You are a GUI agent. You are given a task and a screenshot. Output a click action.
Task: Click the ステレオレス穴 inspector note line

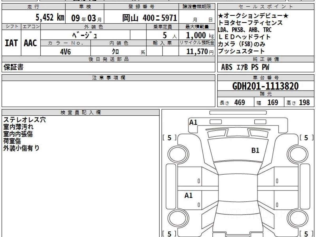pyautogui.click(x=24, y=120)
